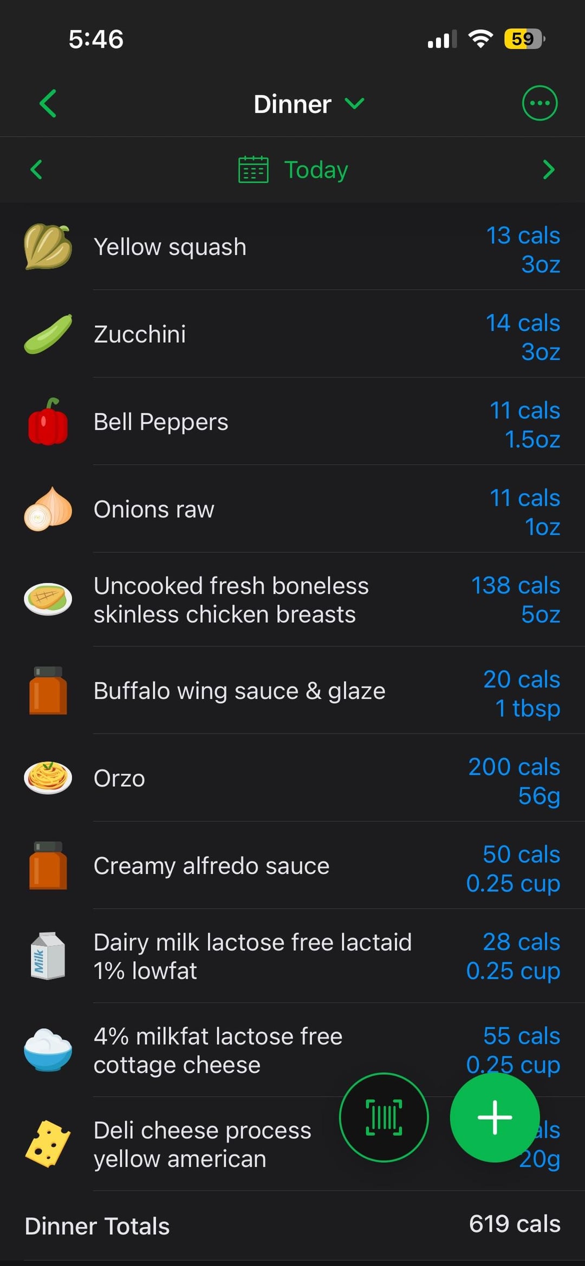Viewport: 585px width, 1266px height.
Task: Go to the next day
Action: point(549,170)
